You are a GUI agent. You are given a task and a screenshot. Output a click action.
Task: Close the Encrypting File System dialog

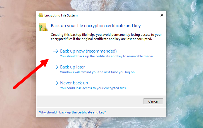click(162, 15)
